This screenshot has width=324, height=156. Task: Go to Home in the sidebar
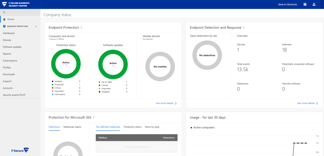[x=11, y=19]
